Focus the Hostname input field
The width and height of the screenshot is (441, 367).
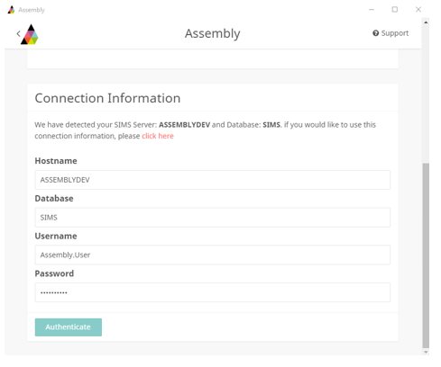point(213,180)
